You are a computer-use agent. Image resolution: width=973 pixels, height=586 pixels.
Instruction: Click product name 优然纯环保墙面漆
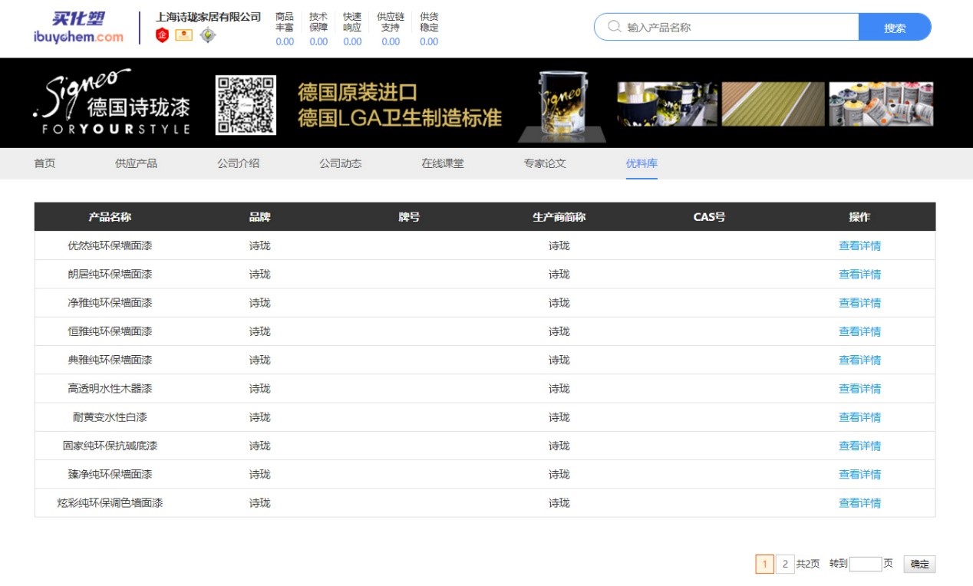[x=110, y=245]
